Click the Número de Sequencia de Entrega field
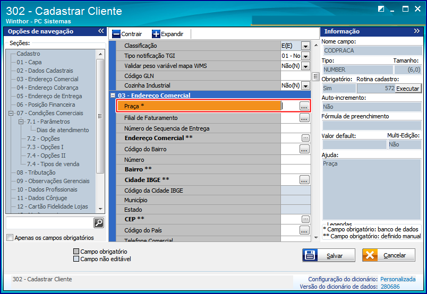Image resolution: width=427 pixels, height=294 pixels. coord(296,128)
